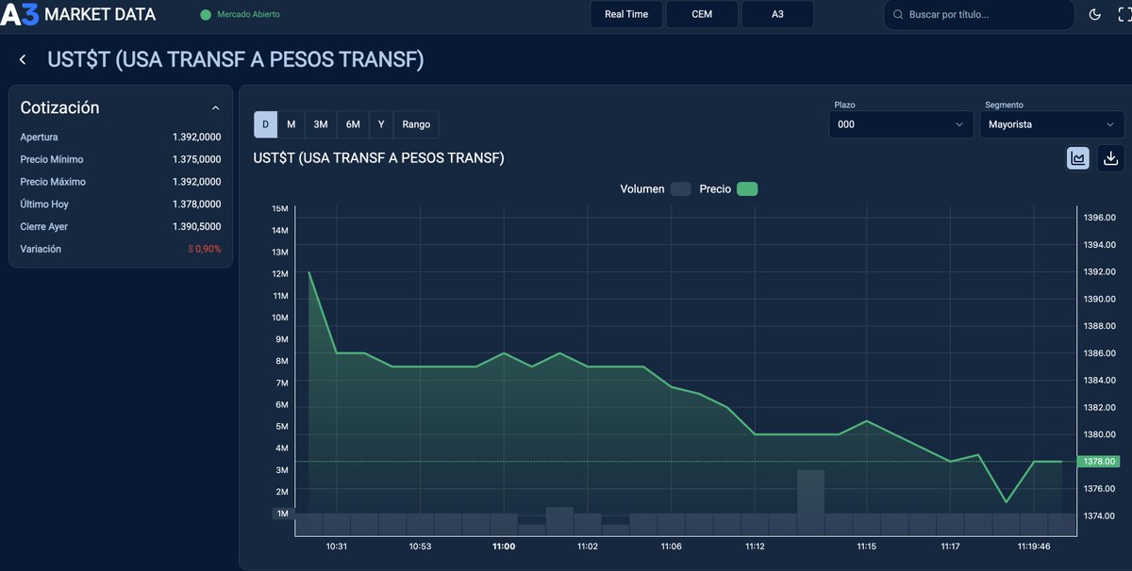Select the Rango custom range tab

(x=416, y=124)
